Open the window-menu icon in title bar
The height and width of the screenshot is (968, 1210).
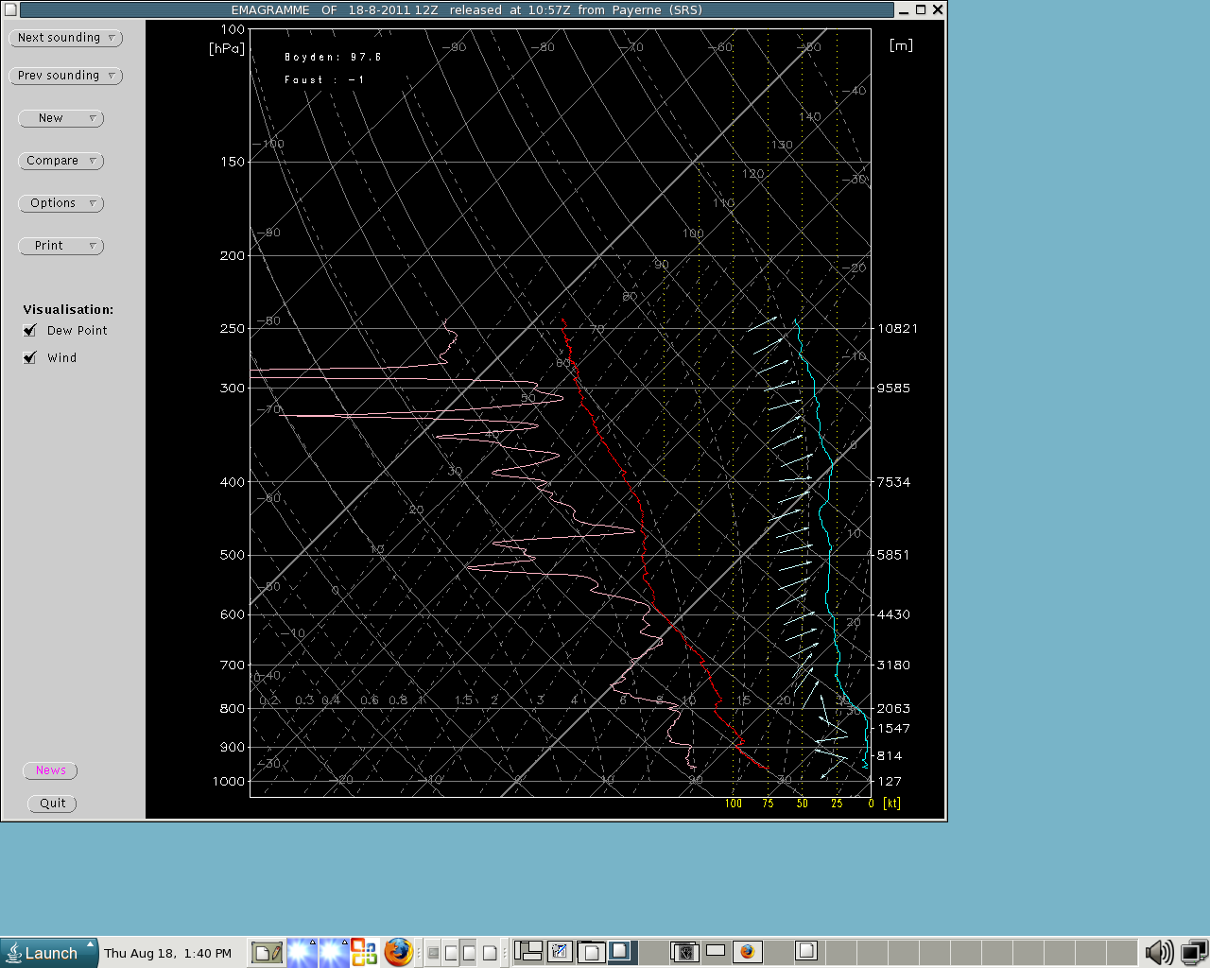point(10,9)
